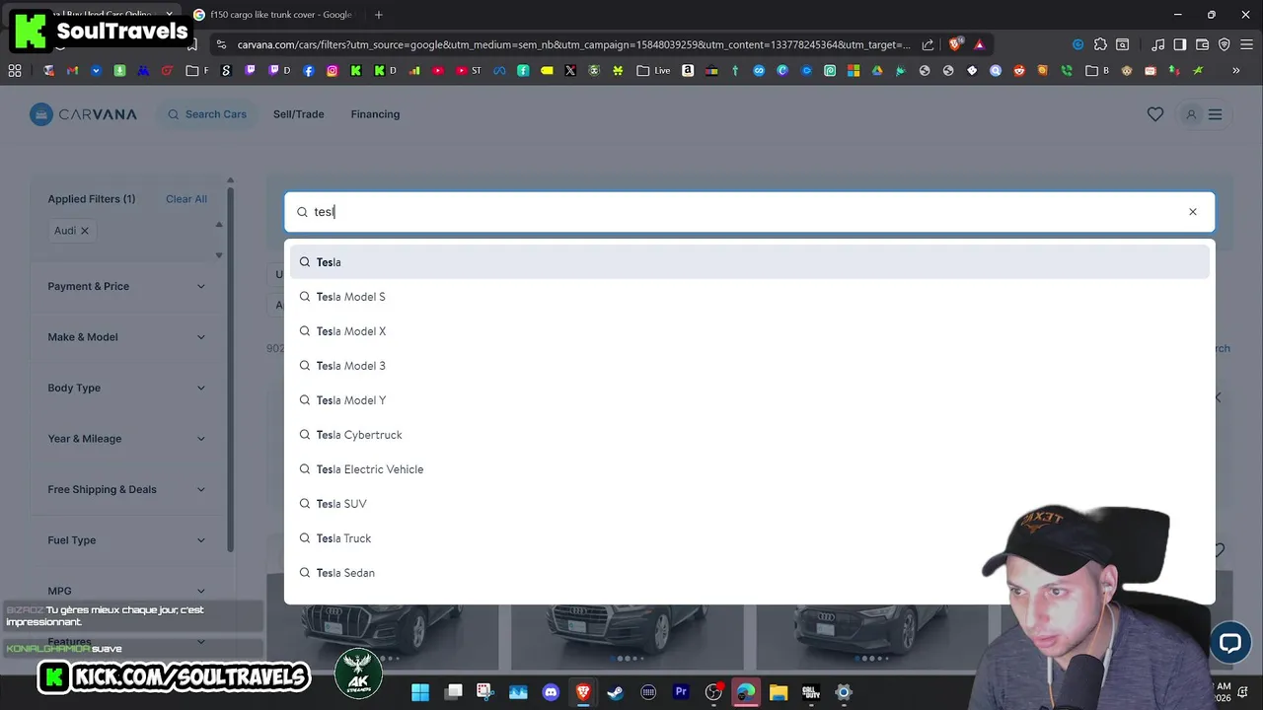Switch to the f150 cargo Google tab

280,15
